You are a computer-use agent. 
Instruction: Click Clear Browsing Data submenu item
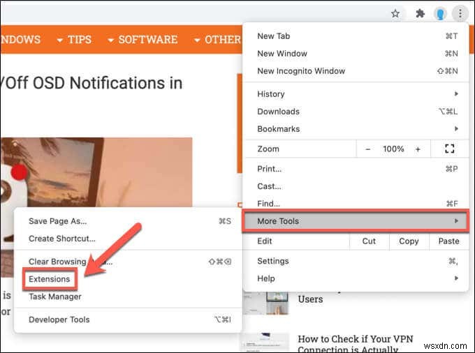tap(129, 262)
